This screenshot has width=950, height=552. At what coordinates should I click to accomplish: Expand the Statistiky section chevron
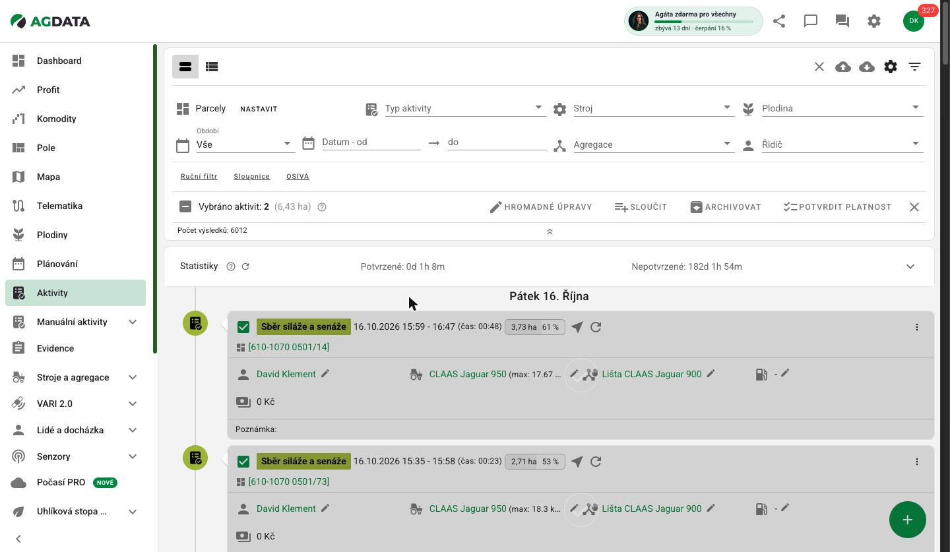(910, 266)
